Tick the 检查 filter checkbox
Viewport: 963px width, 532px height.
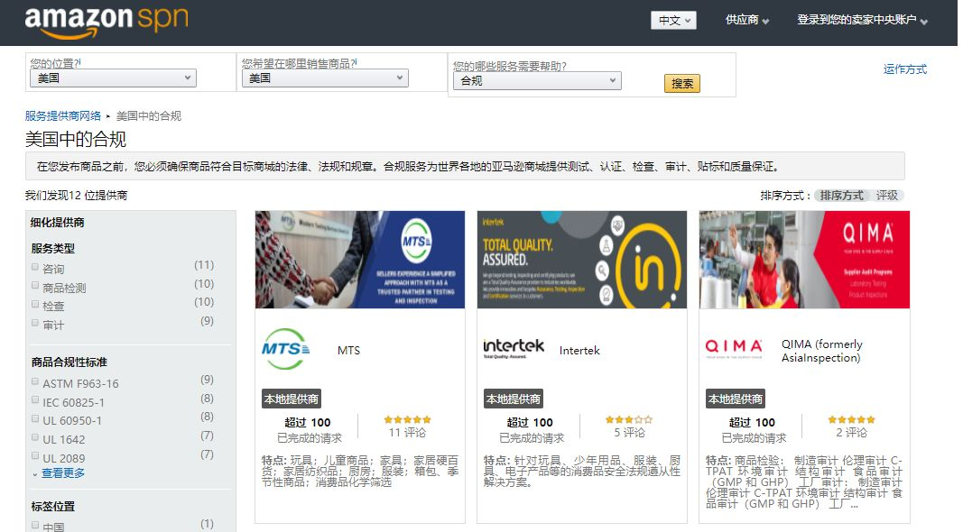tap(35, 304)
